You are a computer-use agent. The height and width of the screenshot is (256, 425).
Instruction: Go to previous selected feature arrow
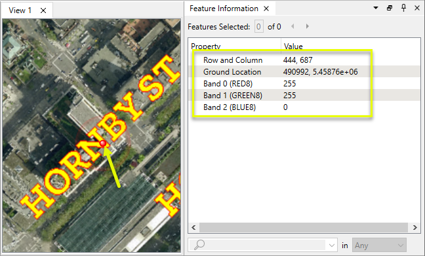point(293,26)
